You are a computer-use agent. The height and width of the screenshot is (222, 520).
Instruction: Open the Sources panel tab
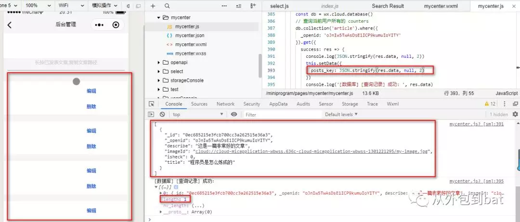[199, 104]
